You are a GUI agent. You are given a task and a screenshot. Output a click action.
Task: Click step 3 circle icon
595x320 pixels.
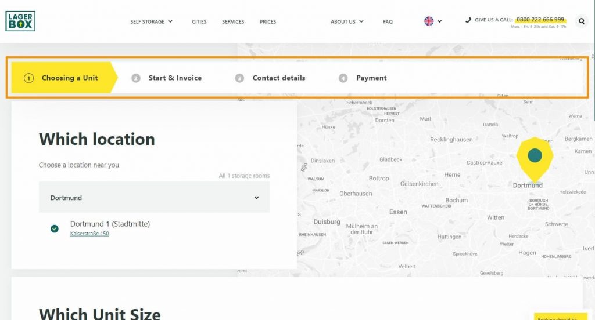pos(239,78)
